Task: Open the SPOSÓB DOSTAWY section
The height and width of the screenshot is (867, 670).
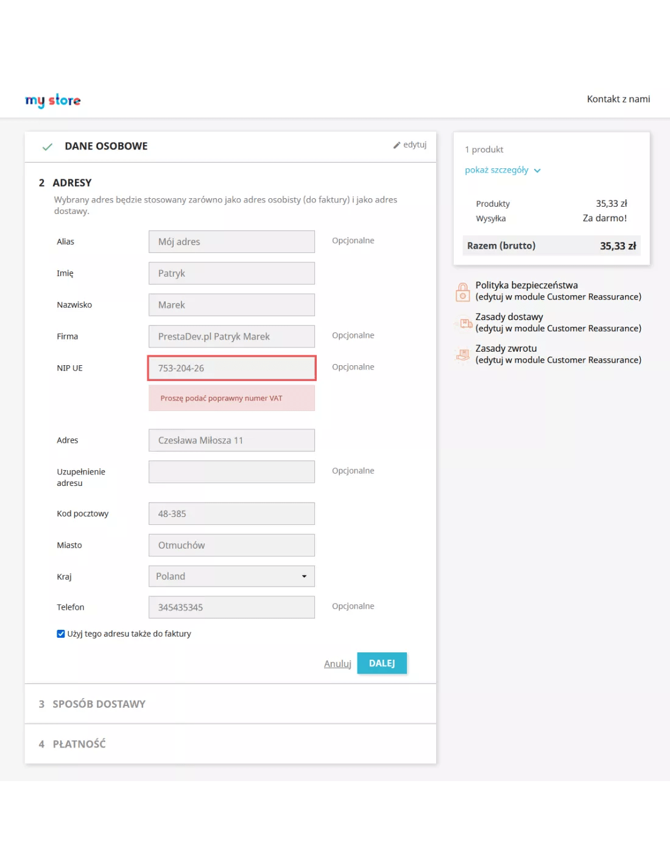Action: pyautogui.click(x=99, y=704)
